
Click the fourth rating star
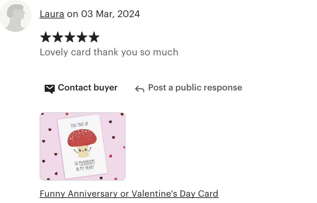82,37
